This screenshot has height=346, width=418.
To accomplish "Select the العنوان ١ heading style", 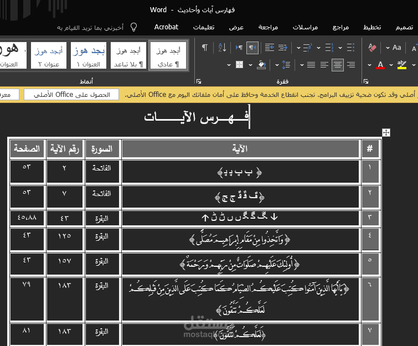I will click(89, 55).
